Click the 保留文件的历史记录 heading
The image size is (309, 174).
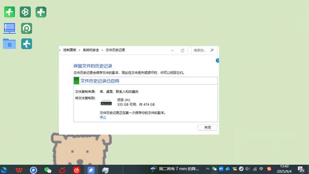point(93,66)
